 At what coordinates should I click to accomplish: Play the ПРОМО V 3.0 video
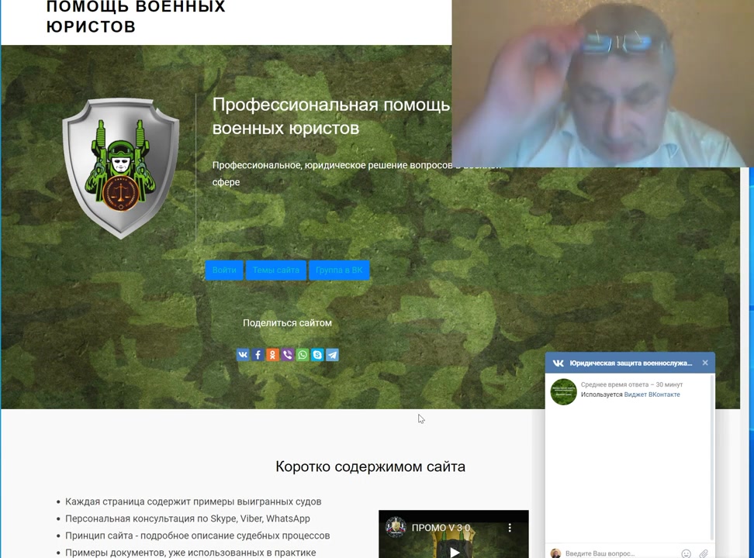tap(454, 550)
